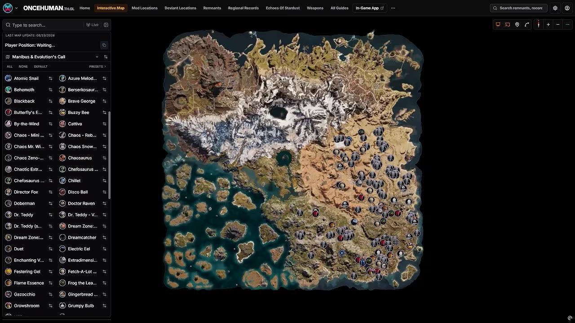Reset filters with DEFAULT
This screenshot has width=575, height=323.
41,66
